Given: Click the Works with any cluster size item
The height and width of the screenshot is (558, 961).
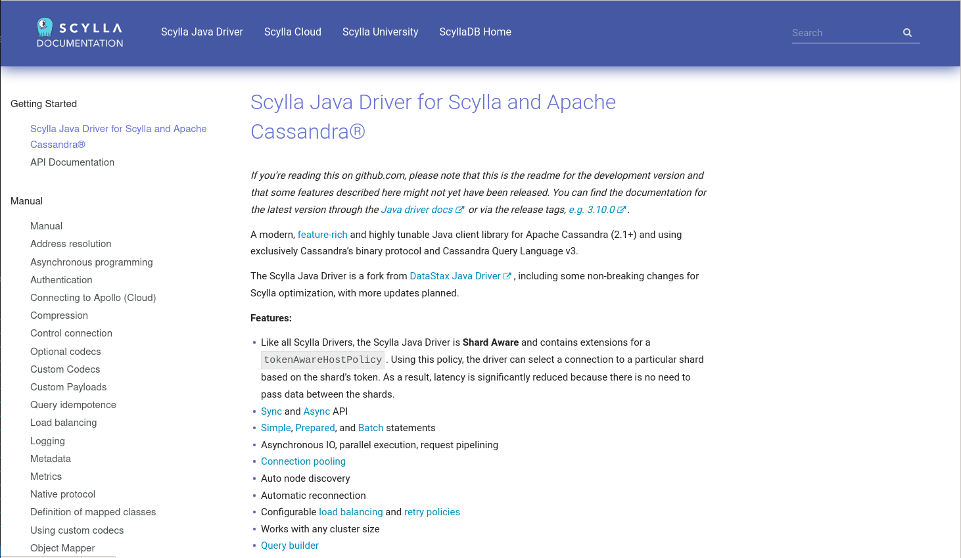Looking at the screenshot, I should click(320, 529).
